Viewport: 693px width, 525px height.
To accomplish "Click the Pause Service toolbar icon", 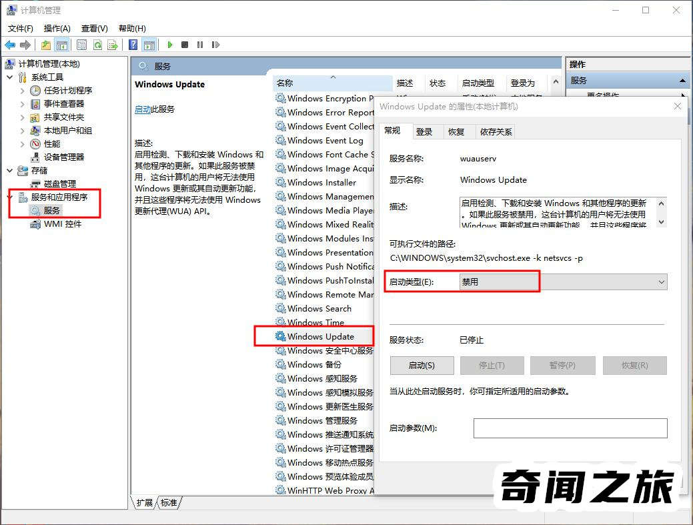I will tap(200, 45).
